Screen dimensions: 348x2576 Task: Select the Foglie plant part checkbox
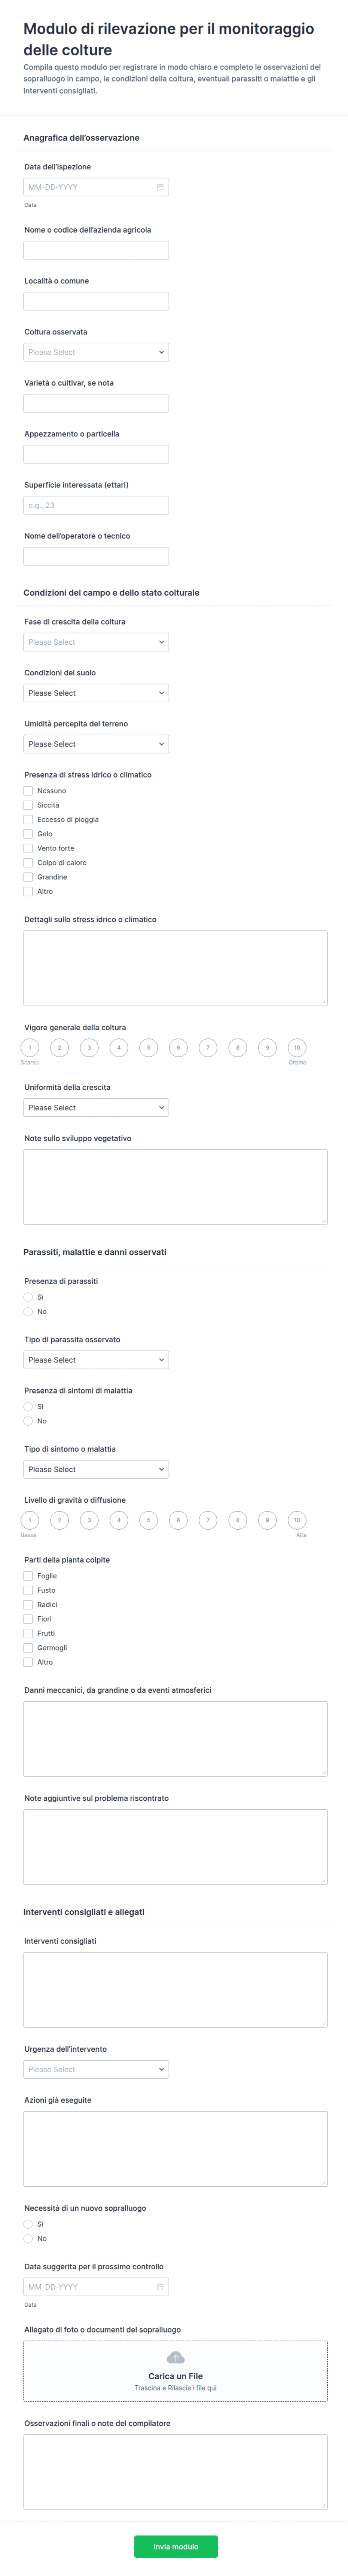pyautogui.click(x=28, y=1576)
